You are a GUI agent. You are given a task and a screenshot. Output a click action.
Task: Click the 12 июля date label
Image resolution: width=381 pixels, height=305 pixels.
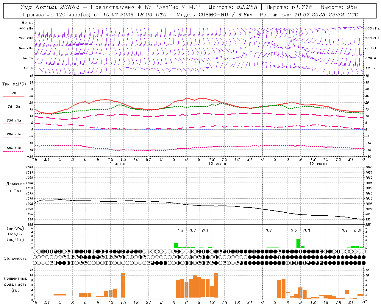click(x=217, y=164)
